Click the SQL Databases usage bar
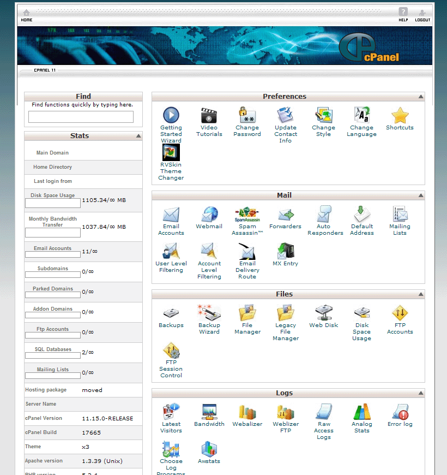The width and height of the screenshot is (447, 475). pos(53,355)
